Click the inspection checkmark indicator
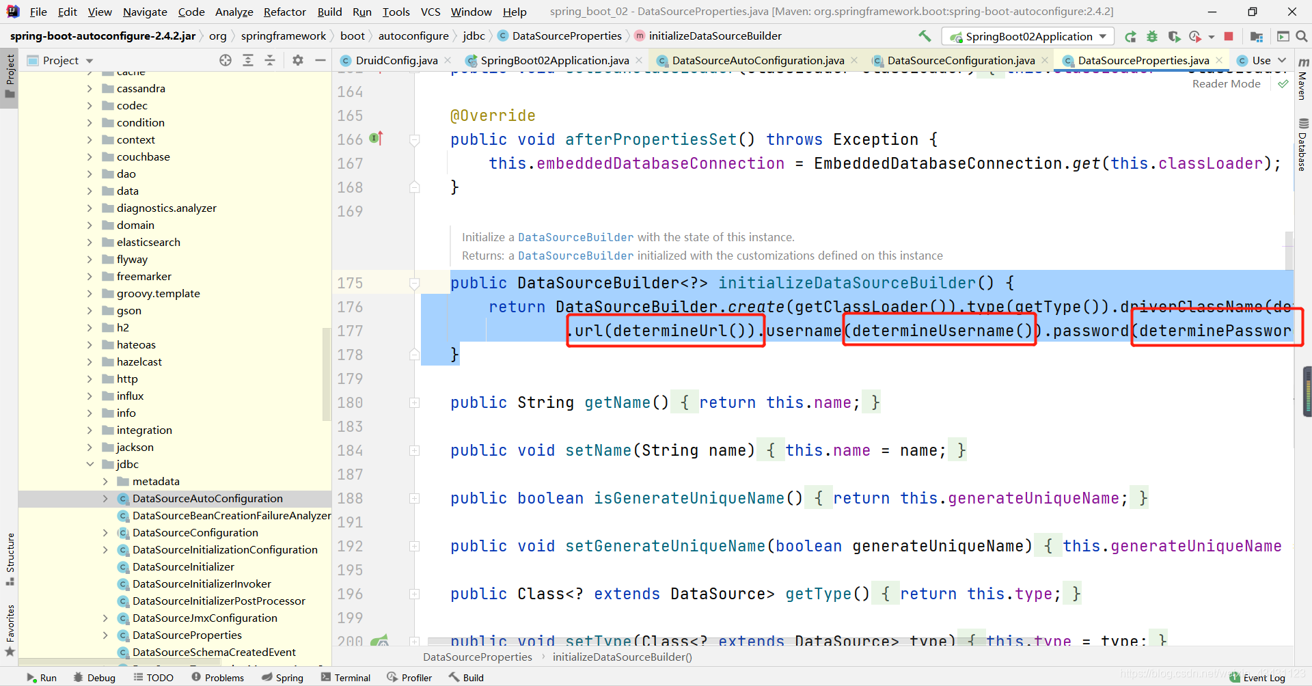 [x=1283, y=83]
